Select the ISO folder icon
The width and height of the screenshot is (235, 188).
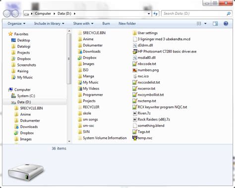[x=80, y=70]
